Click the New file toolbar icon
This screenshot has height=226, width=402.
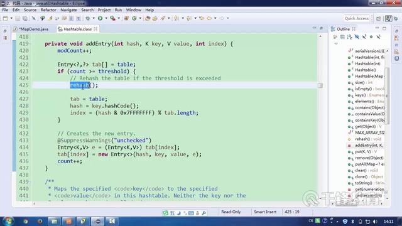point(6,18)
